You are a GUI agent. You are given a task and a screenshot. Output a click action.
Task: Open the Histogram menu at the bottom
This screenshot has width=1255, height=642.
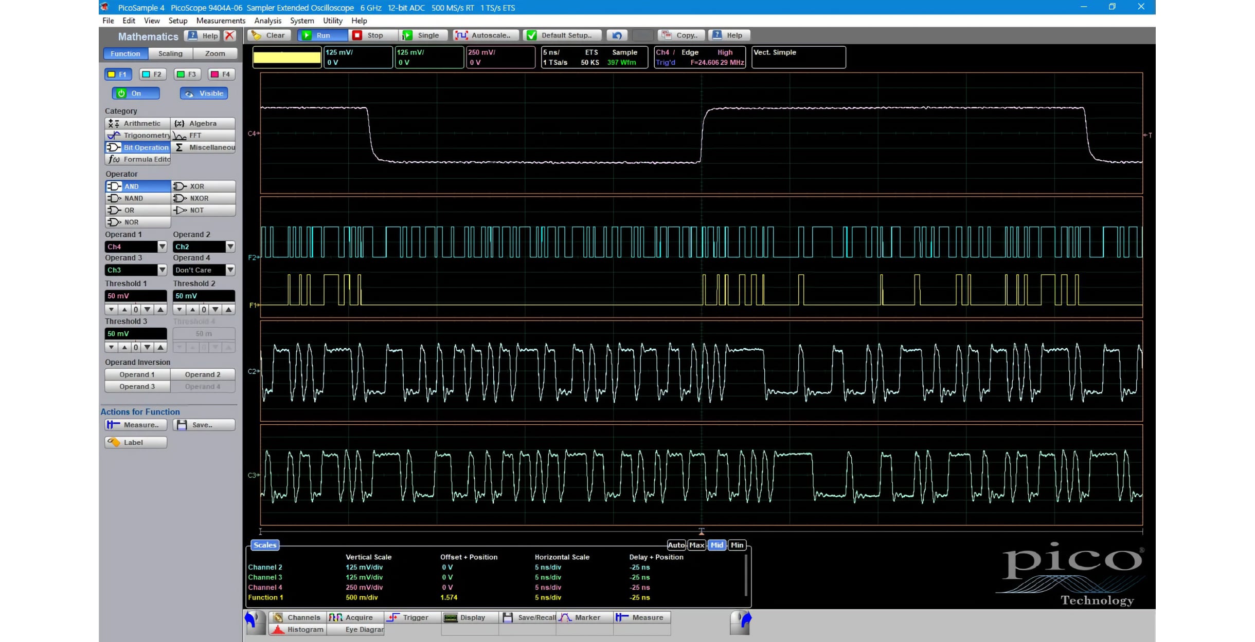(297, 630)
